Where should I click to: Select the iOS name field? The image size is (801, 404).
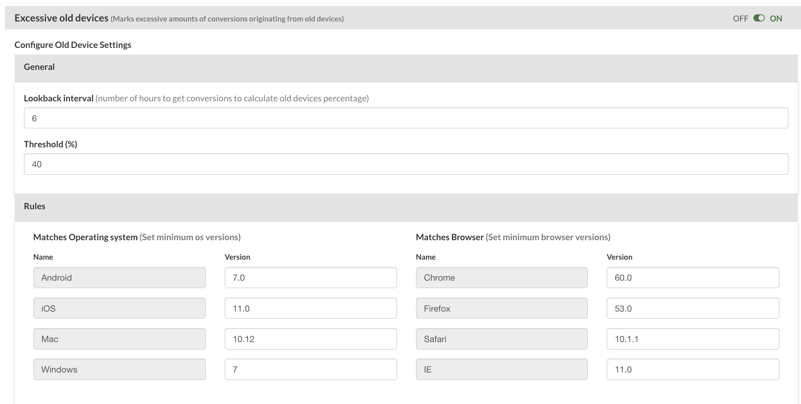click(x=119, y=308)
